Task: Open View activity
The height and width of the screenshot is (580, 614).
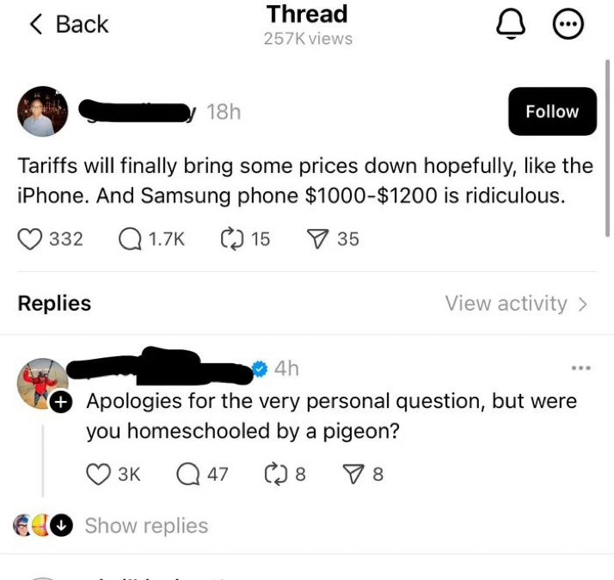Action: (516, 303)
